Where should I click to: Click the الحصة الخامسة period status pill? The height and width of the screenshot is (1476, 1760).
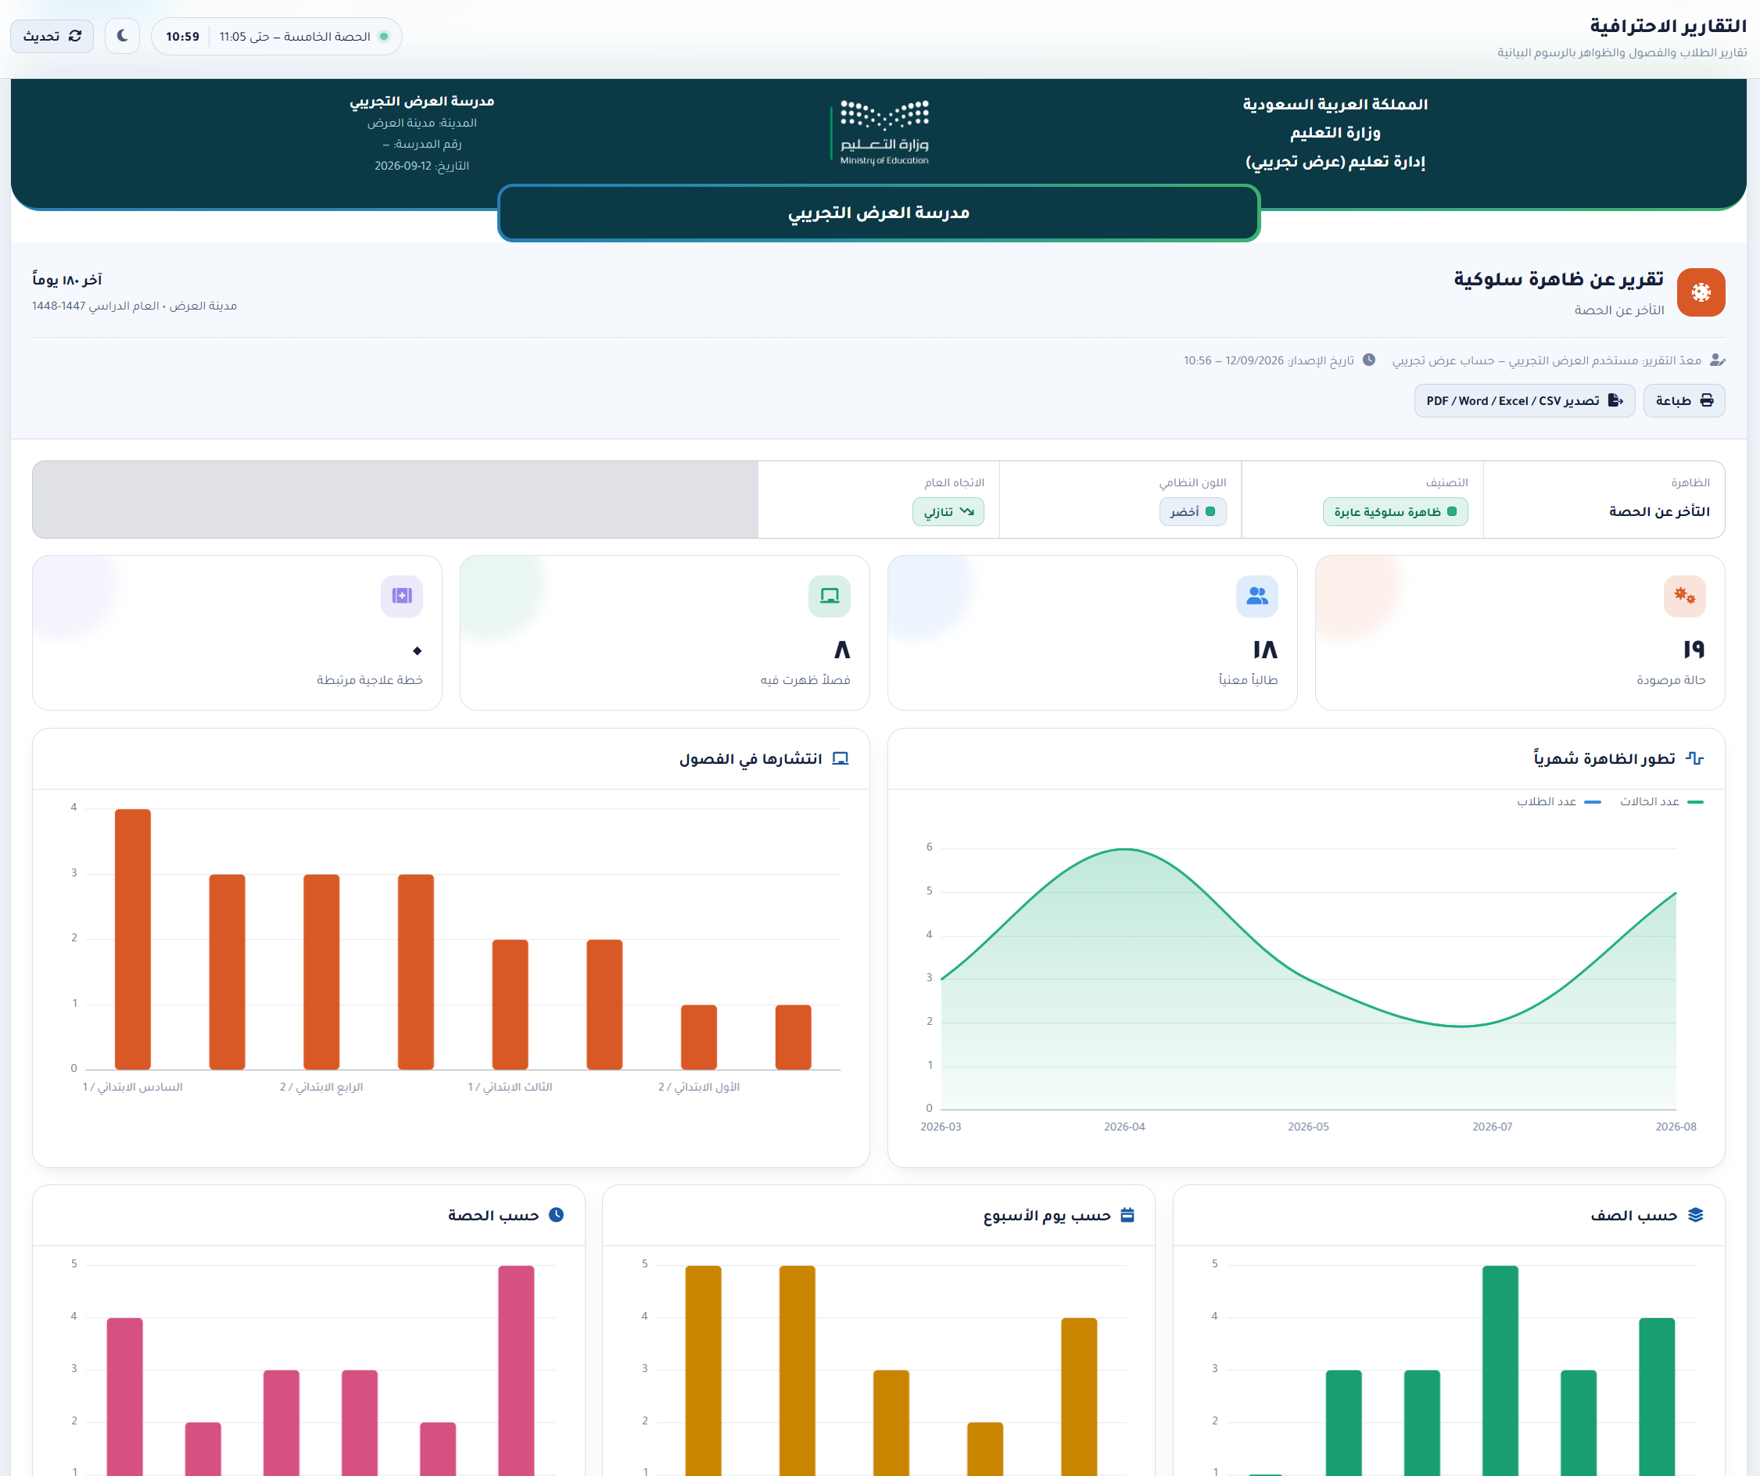[277, 36]
